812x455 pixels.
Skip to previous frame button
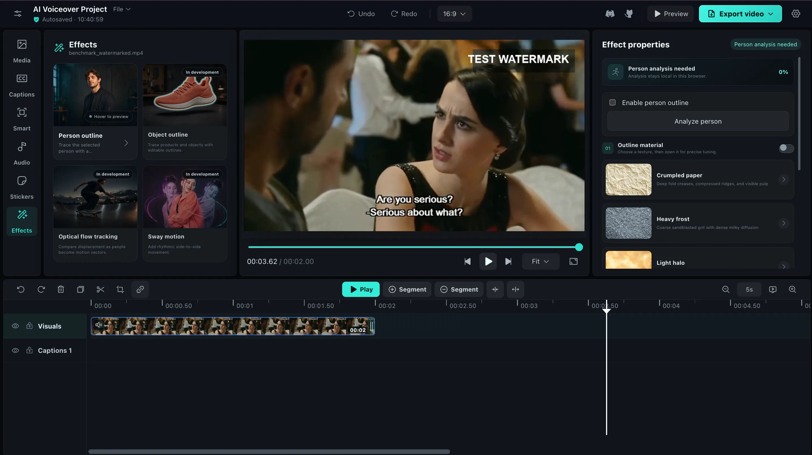pyautogui.click(x=468, y=261)
